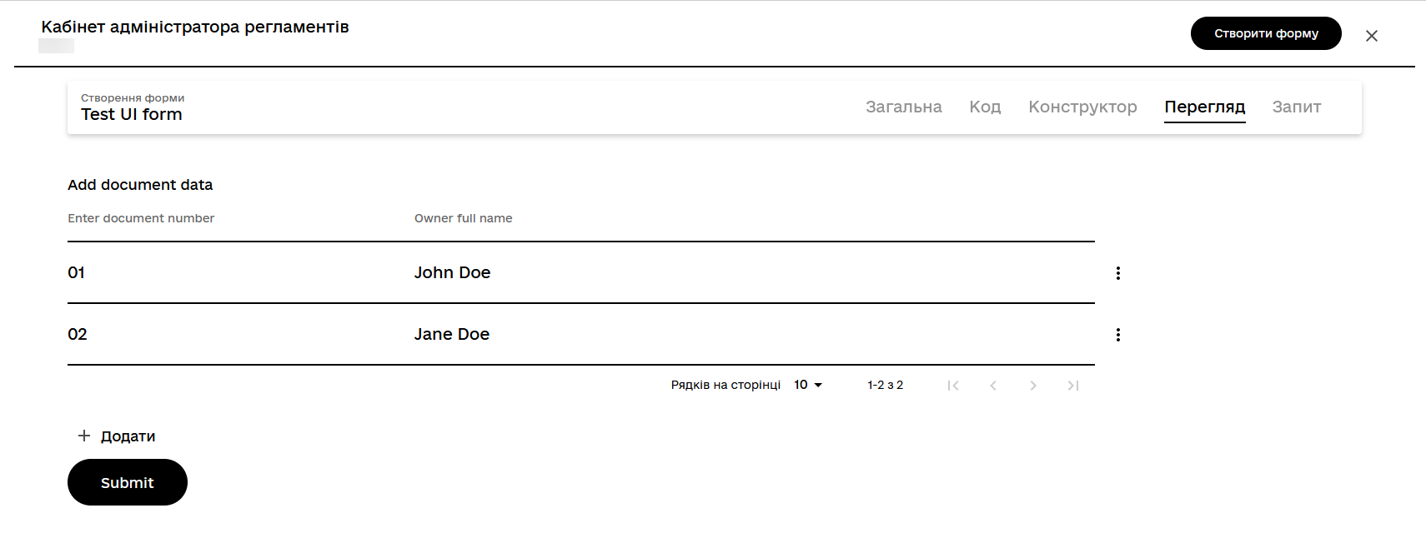Select the Перегляд tab
Image resolution: width=1426 pixels, height=538 pixels.
click(x=1204, y=107)
